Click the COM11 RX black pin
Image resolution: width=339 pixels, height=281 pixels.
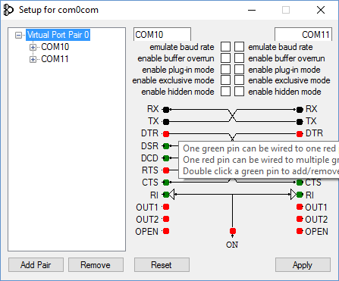pos(300,110)
